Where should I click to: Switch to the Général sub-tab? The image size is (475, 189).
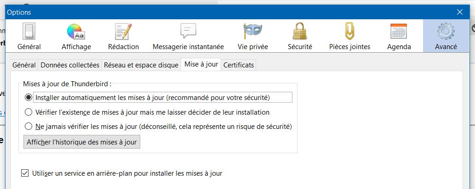(24, 65)
